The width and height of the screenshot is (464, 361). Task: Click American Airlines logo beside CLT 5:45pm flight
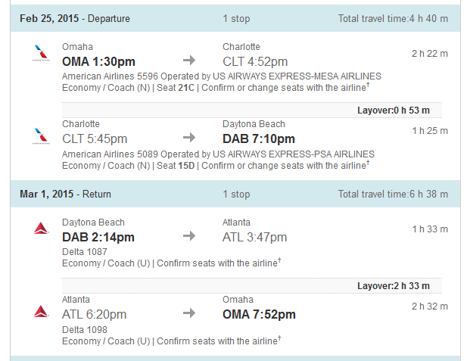41,136
